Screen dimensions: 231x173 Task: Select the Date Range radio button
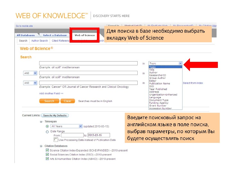(x=47, y=132)
